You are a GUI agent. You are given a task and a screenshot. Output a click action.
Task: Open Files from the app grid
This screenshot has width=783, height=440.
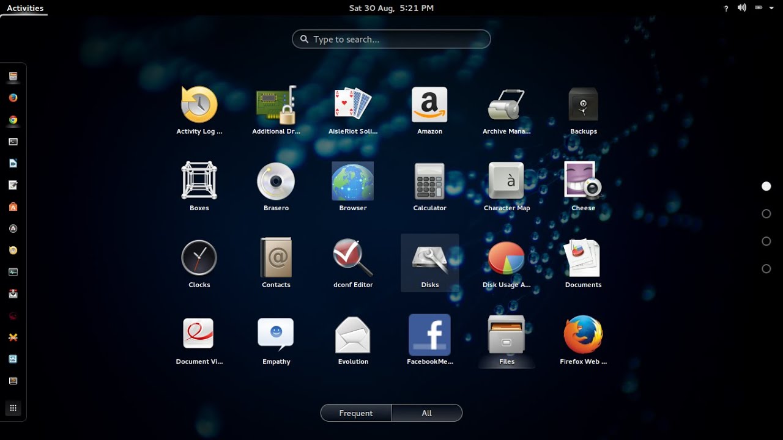pyautogui.click(x=507, y=340)
